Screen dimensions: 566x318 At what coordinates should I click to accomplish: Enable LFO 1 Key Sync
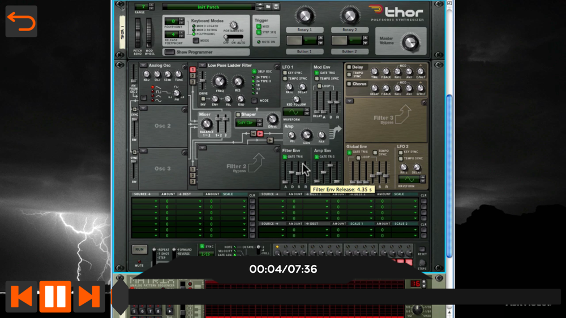pyautogui.click(x=285, y=73)
